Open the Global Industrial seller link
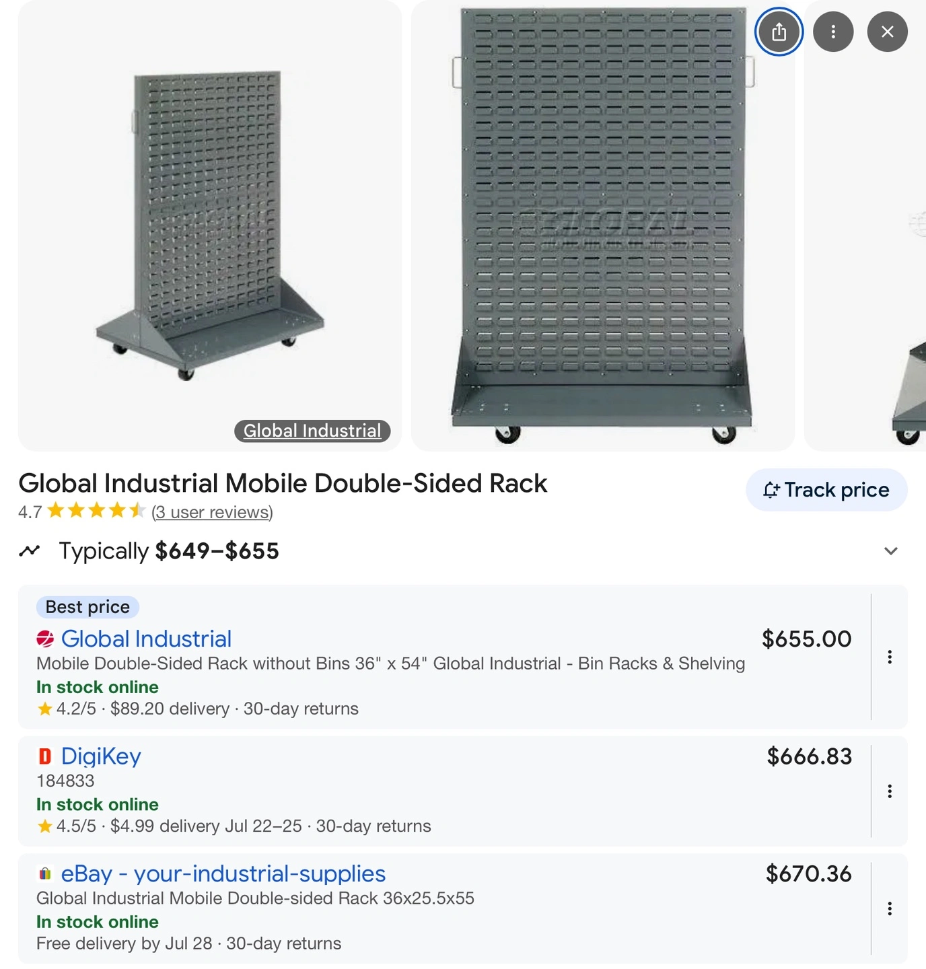This screenshot has height=969, width=926. click(x=146, y=639)
